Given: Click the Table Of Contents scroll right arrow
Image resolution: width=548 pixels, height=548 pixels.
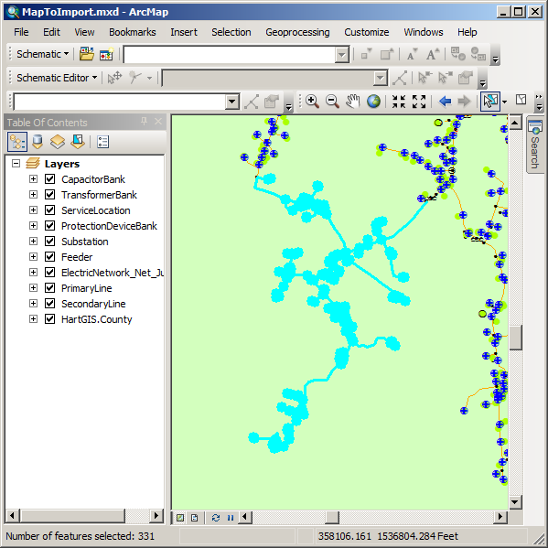Looking at the screenshot, I should (x=156, y=515).
